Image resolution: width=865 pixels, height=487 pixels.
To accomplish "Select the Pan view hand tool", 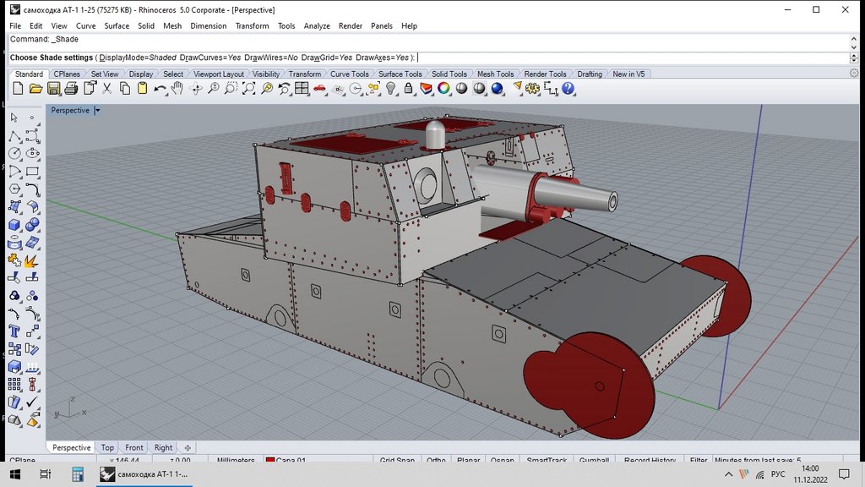I will 178,88.
